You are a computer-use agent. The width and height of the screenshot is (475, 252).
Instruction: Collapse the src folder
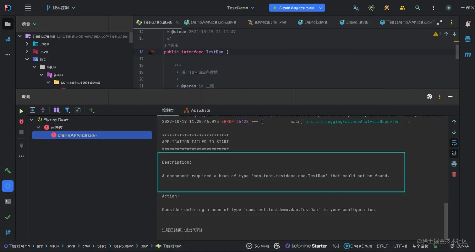27,59
